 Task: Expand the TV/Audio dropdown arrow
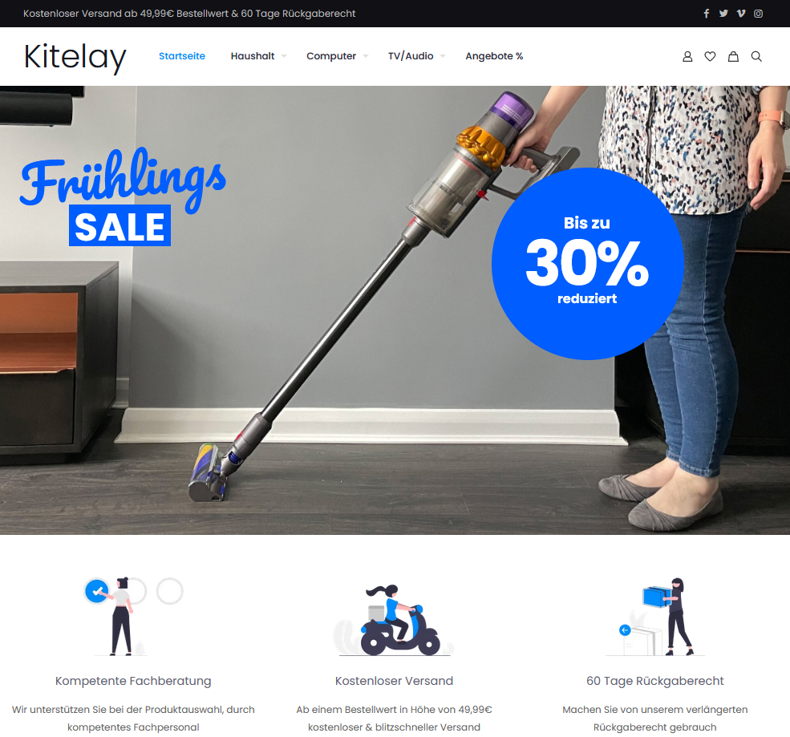[x=443, y=56]
